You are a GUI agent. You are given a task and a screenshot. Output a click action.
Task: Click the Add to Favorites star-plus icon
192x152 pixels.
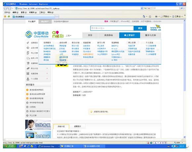coord(9,16)
